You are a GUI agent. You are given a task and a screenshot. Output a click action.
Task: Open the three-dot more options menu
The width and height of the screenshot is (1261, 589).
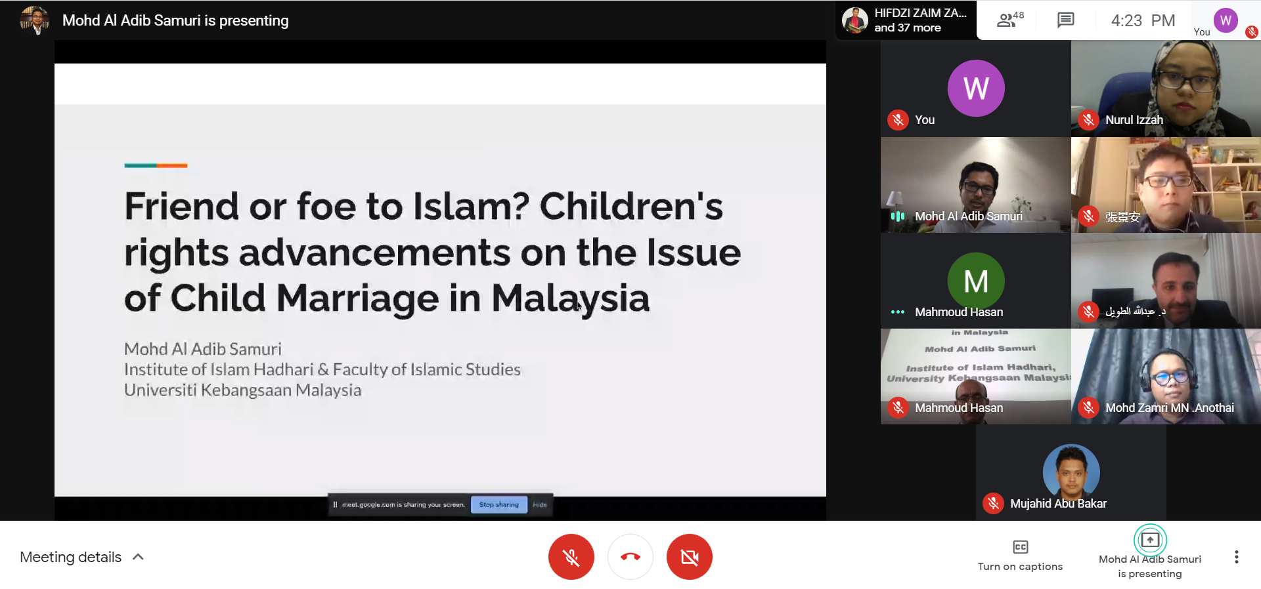[x=1236, y=557]
